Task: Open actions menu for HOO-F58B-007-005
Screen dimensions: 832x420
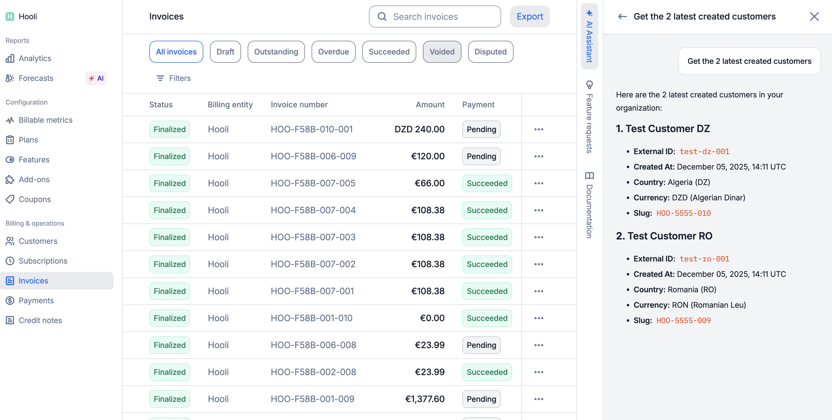Action: 538,183
